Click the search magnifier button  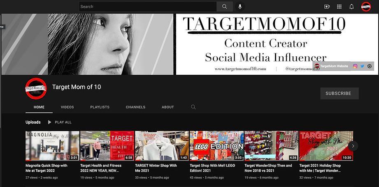tap(225, 7)
